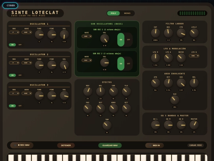The height and width of the screenshot is (161, 214).
Task: Click the MASTER volume knob
Action: click(194, 125)
